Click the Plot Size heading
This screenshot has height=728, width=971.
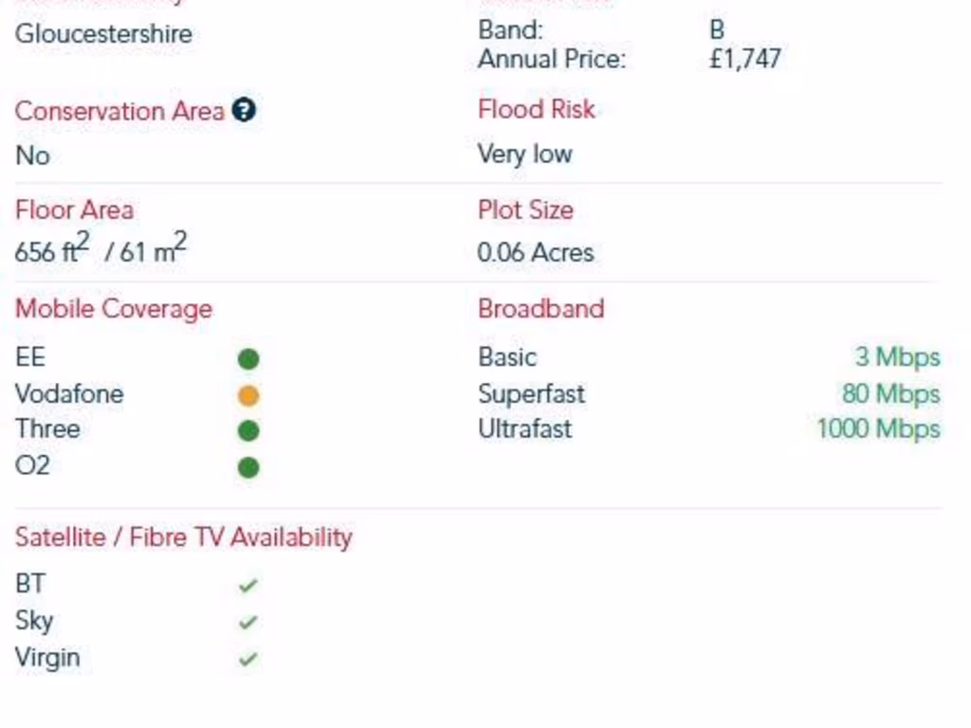click(525, 209)
